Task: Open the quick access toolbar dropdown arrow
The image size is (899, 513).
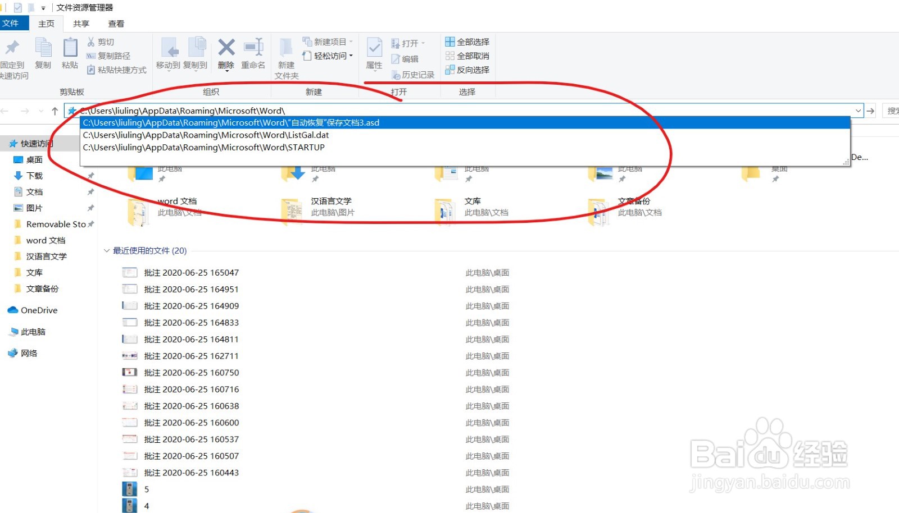Action: tap(43, 8)
